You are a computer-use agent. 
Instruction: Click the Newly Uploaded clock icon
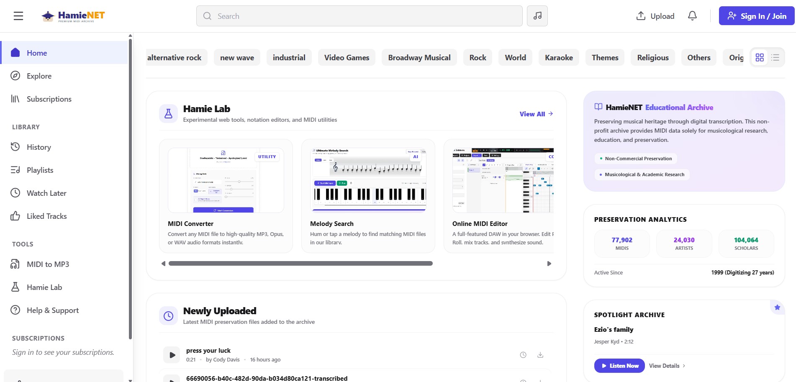tap(168, 316)
